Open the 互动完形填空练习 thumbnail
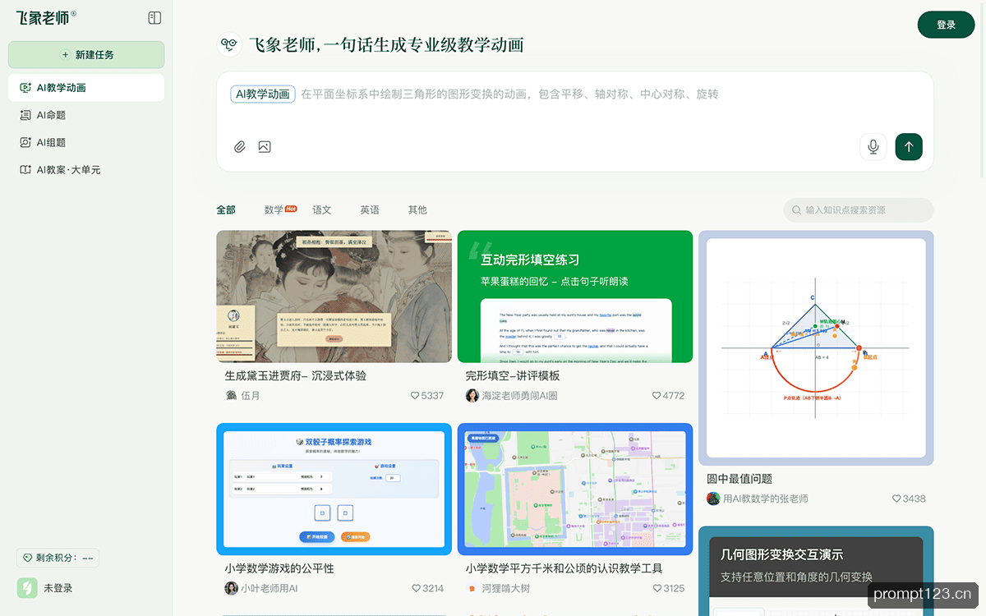 coord(575,297)
